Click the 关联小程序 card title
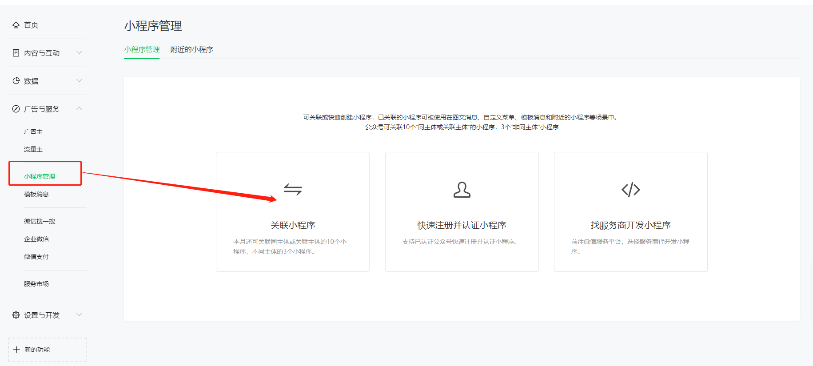The height and width of the screenshot is (366, 813). (293, 225)
